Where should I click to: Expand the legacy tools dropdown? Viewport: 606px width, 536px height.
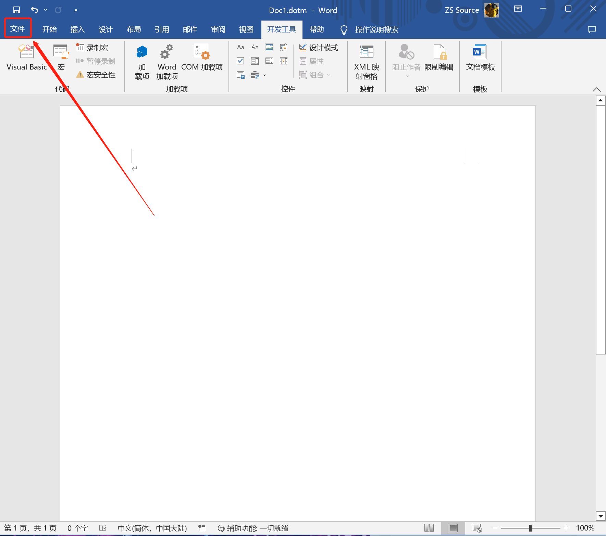click(x=264, y=75)
